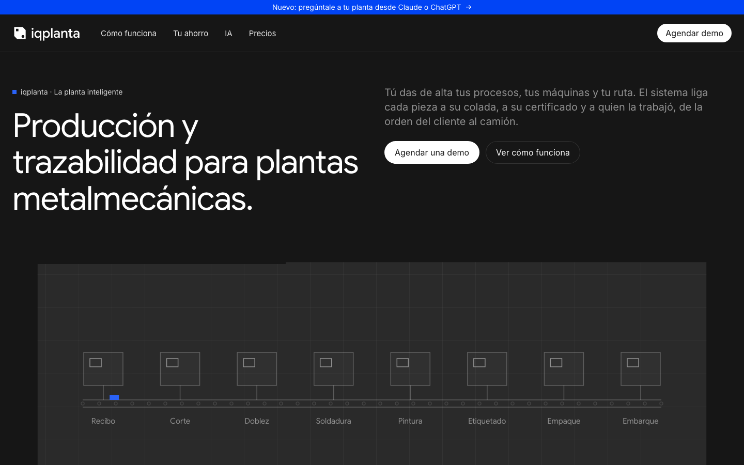744x465 pixels.
Task: Click the 'iqplanta · La planta inteligente' tagline
Action: 72,92
